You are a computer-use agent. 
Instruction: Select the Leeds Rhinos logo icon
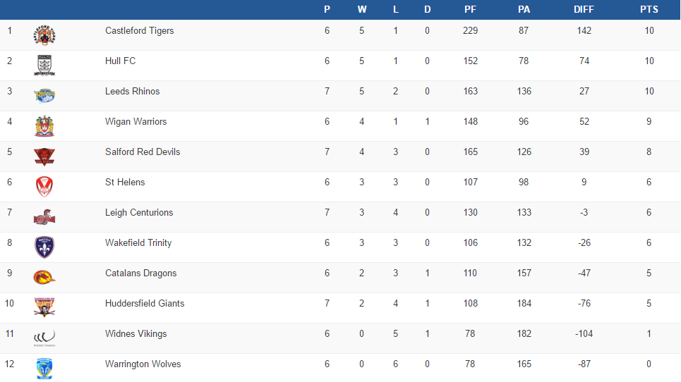click(44, 95)
